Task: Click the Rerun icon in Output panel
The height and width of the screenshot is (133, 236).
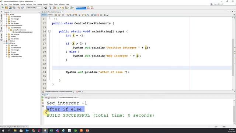Action: coord(43,98)
